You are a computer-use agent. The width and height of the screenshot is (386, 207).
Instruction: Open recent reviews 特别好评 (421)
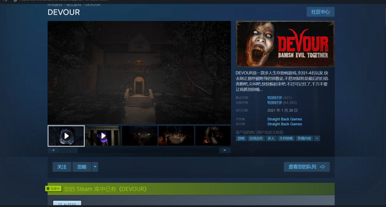pos(279,98)
